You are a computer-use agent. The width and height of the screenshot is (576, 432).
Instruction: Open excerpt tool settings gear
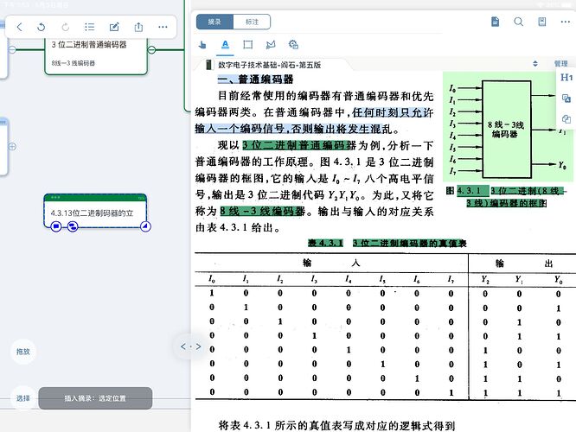point(293,45)
